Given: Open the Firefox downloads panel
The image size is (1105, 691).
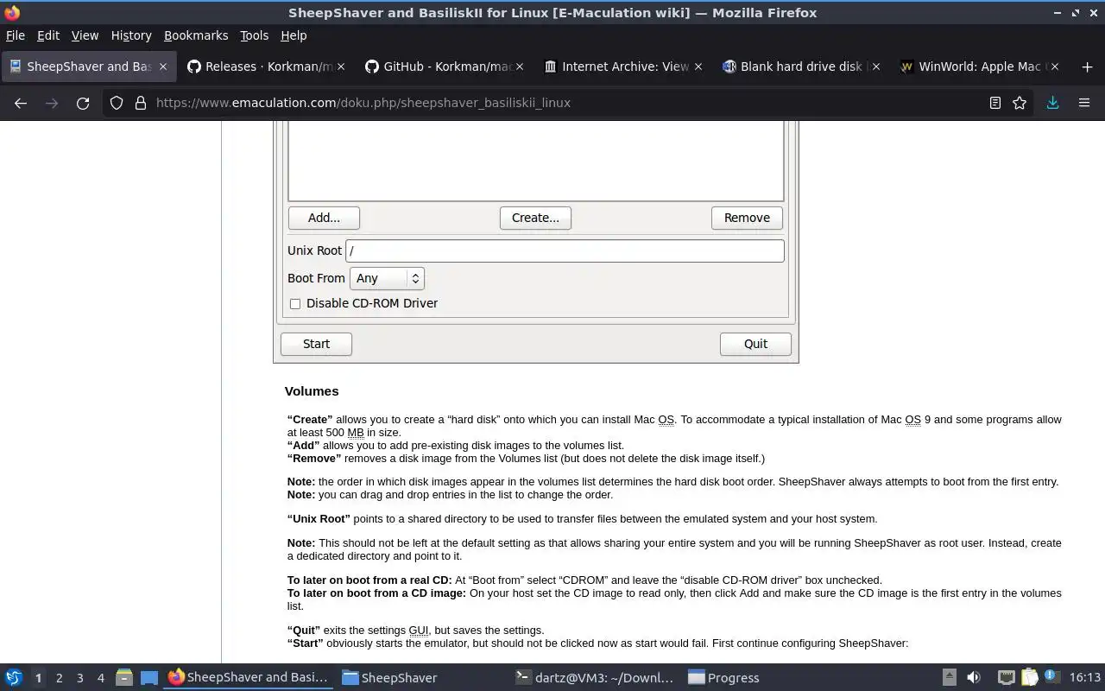Looking at the screenshot, I should [x=1052, y=103].
